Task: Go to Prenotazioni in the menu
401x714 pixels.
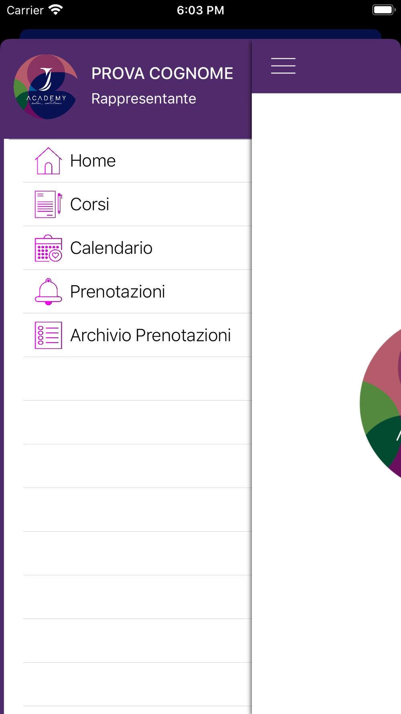Action: click(x=117, y=292)
